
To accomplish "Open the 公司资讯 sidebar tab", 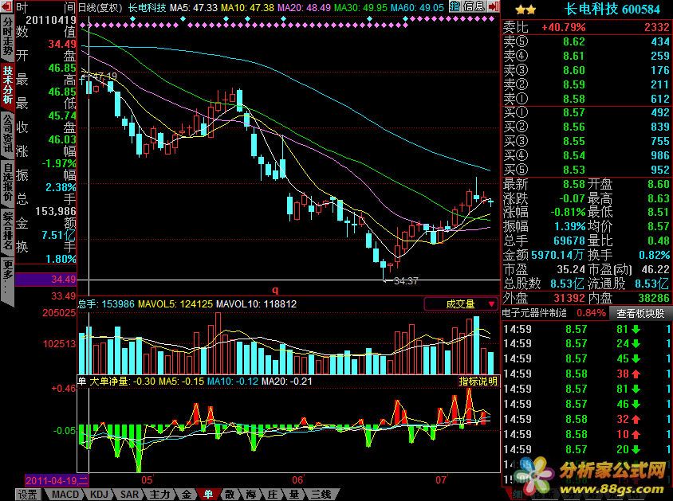I will pos(8,133).
